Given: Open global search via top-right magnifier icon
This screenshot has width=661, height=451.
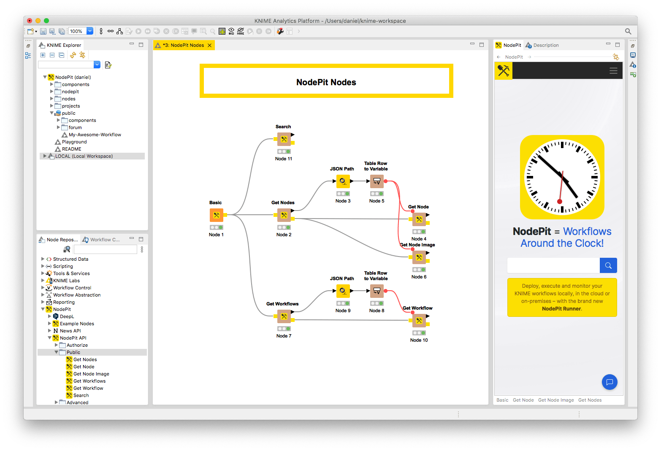Looking at the screenshot, I should (628, 31).
